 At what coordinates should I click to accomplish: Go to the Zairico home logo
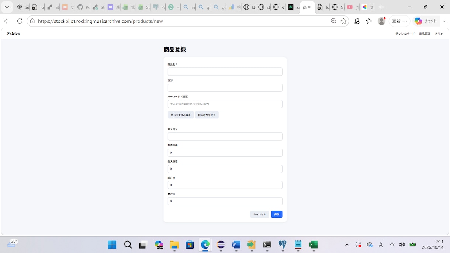coord(14,34)
